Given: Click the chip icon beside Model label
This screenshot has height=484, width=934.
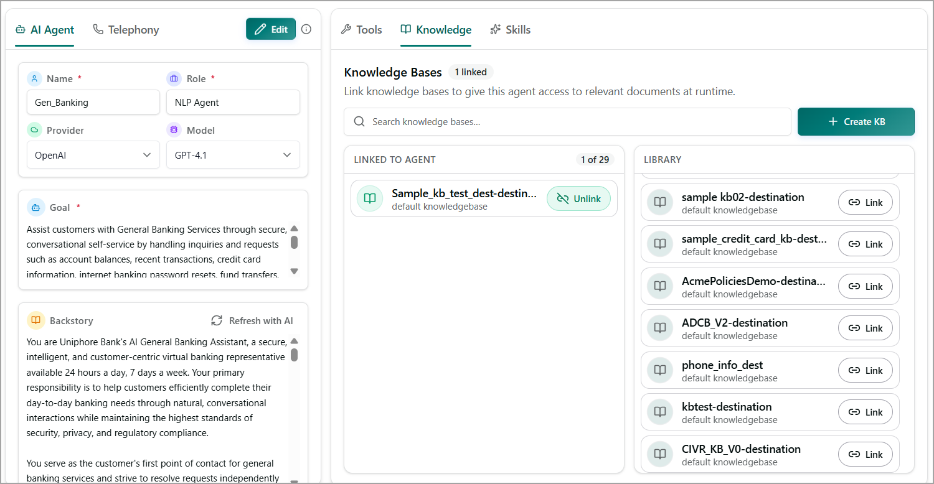Looking at the screenshot, I should [x=174, y=131].
